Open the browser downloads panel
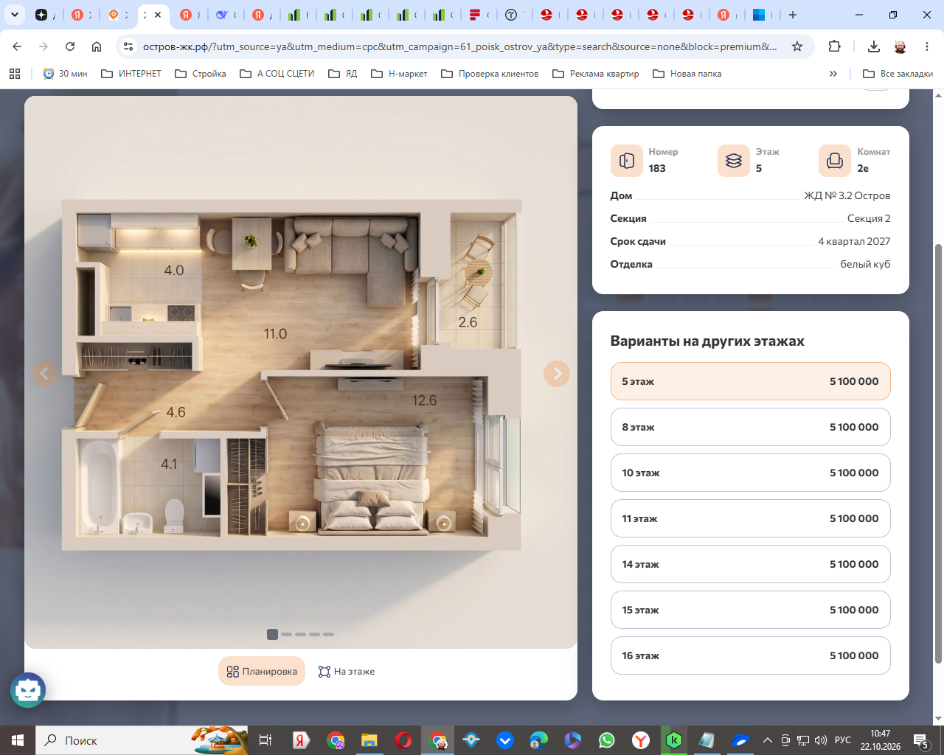Viewport: 944px width, 755px height. tap(874, 46)
